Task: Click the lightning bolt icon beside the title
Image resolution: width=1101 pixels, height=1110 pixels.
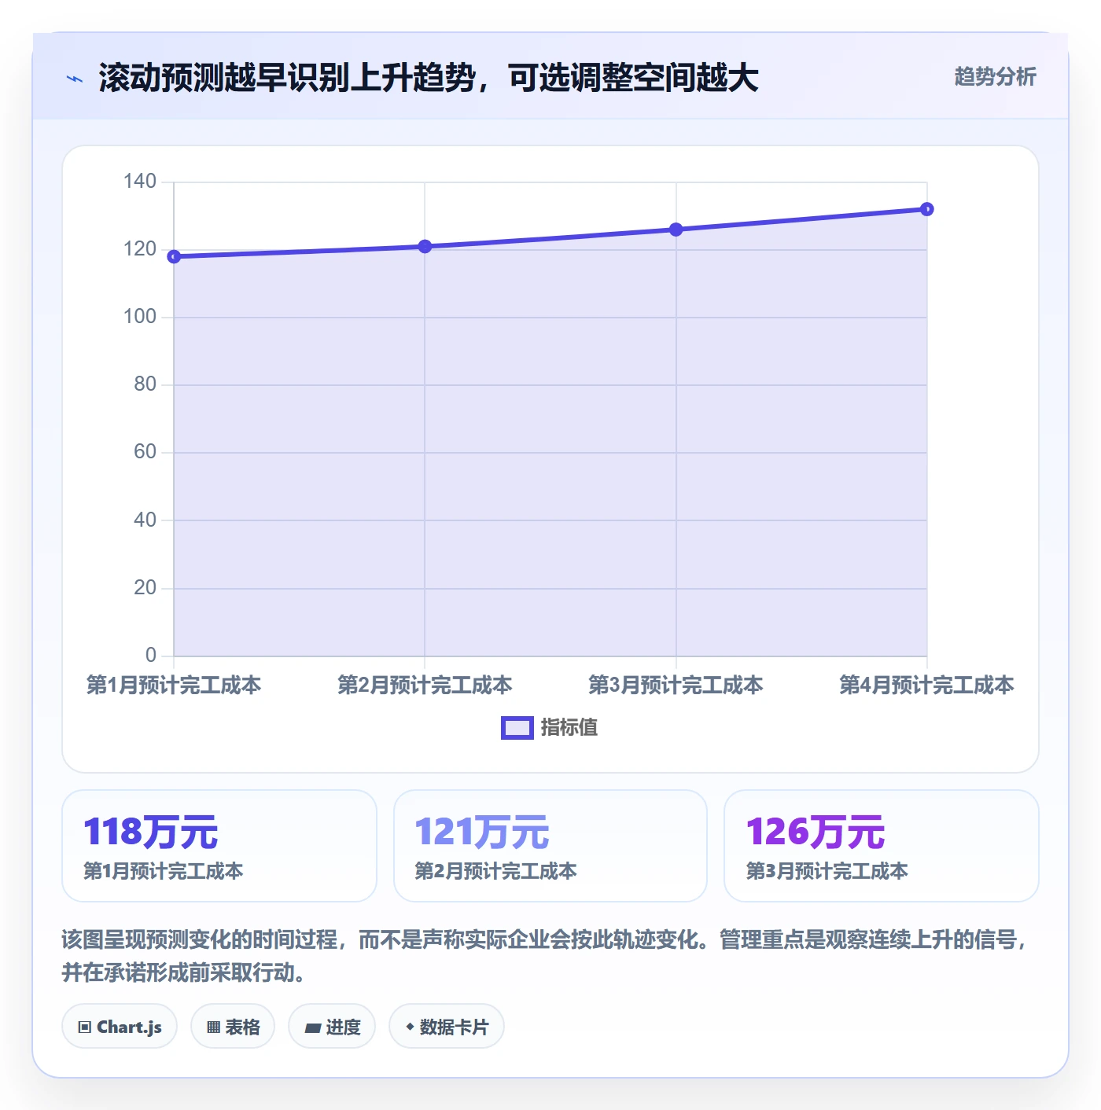Action: click(x=75, y=79)
